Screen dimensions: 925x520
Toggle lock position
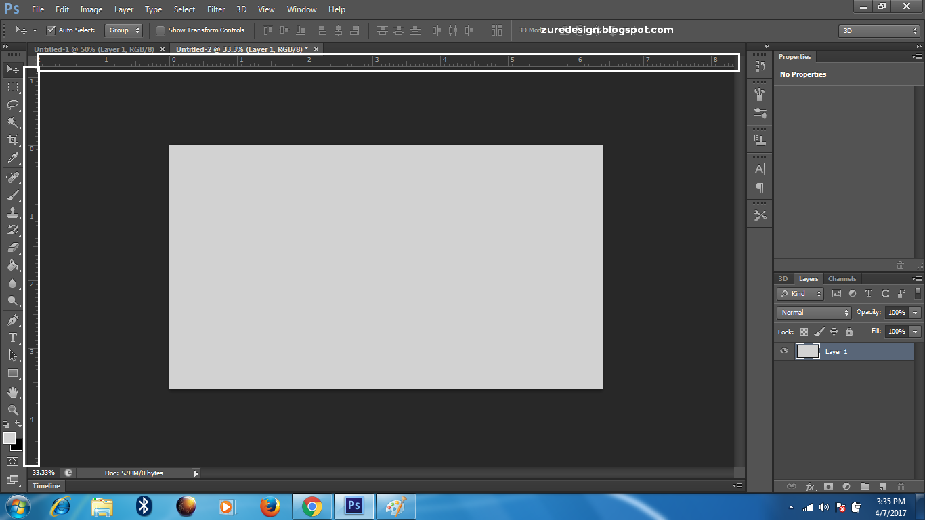(834, 332)
